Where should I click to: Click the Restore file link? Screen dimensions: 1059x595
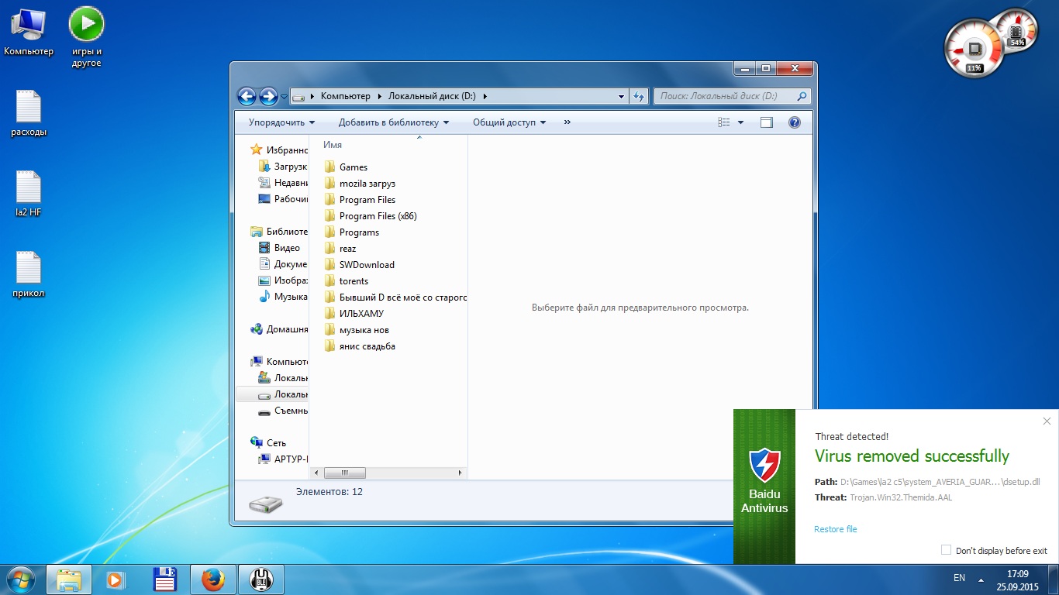click(835, 529)
